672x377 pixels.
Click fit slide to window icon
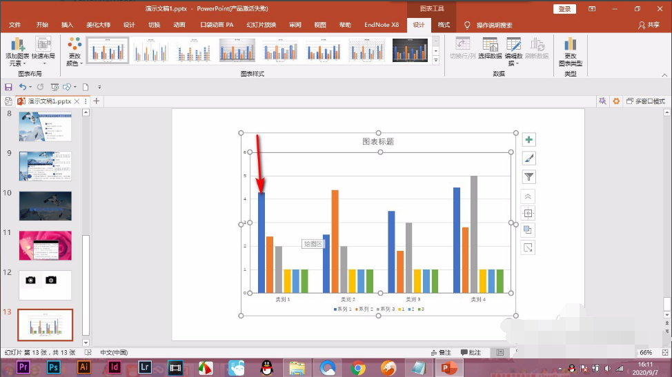pyautogui.click(x=665, y=353)
